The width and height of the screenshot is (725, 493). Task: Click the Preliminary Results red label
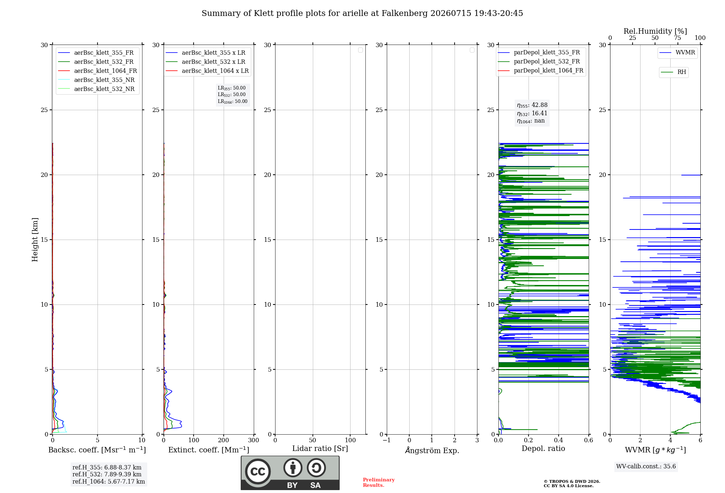coord(378,482)
